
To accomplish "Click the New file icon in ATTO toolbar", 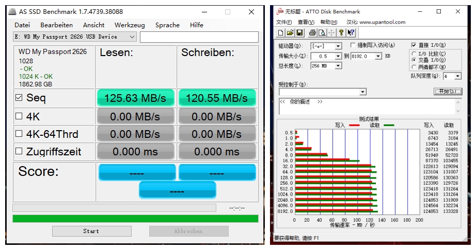I will click(x=281, y=32).
